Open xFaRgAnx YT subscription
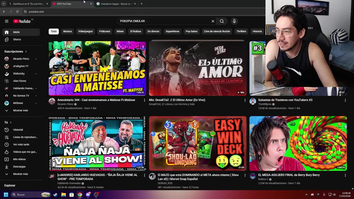This screenshot has height=199, width=354. pyautogui.click(x=21, y=66)
